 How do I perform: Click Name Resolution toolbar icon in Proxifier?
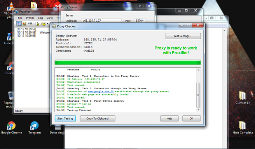(30, 24)
